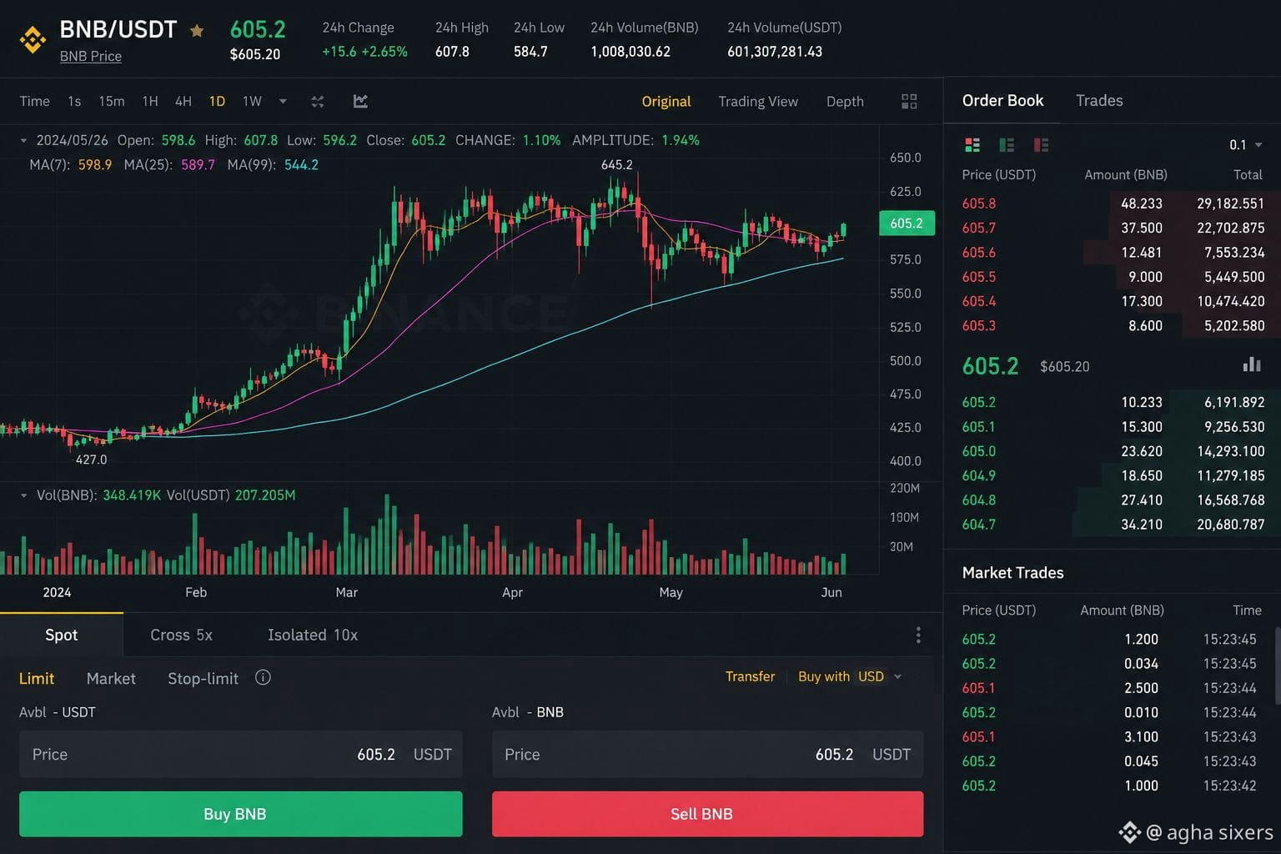The width and height of the screenshot is (1281, 854).
Task: Click the multi-chart grid layout icon
Action: [x=909, y=101]
